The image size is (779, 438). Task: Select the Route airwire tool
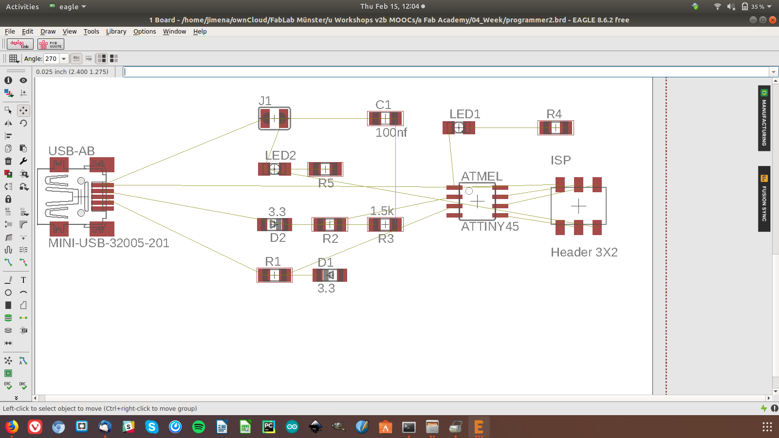(x=8, y=262)
